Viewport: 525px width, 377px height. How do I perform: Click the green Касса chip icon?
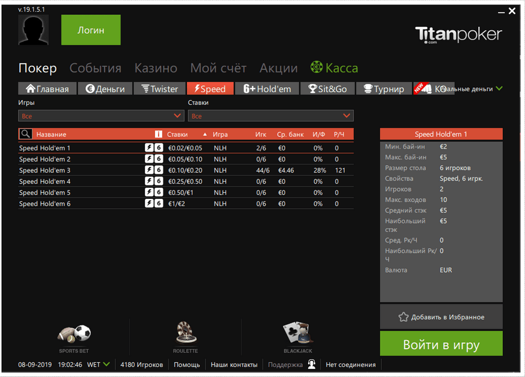(317, 68)
